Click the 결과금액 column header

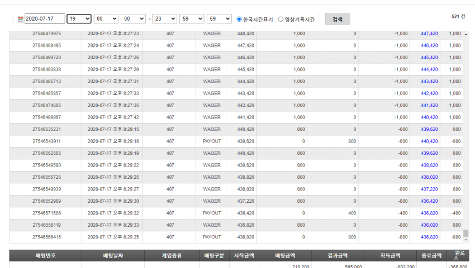[338, 256]
